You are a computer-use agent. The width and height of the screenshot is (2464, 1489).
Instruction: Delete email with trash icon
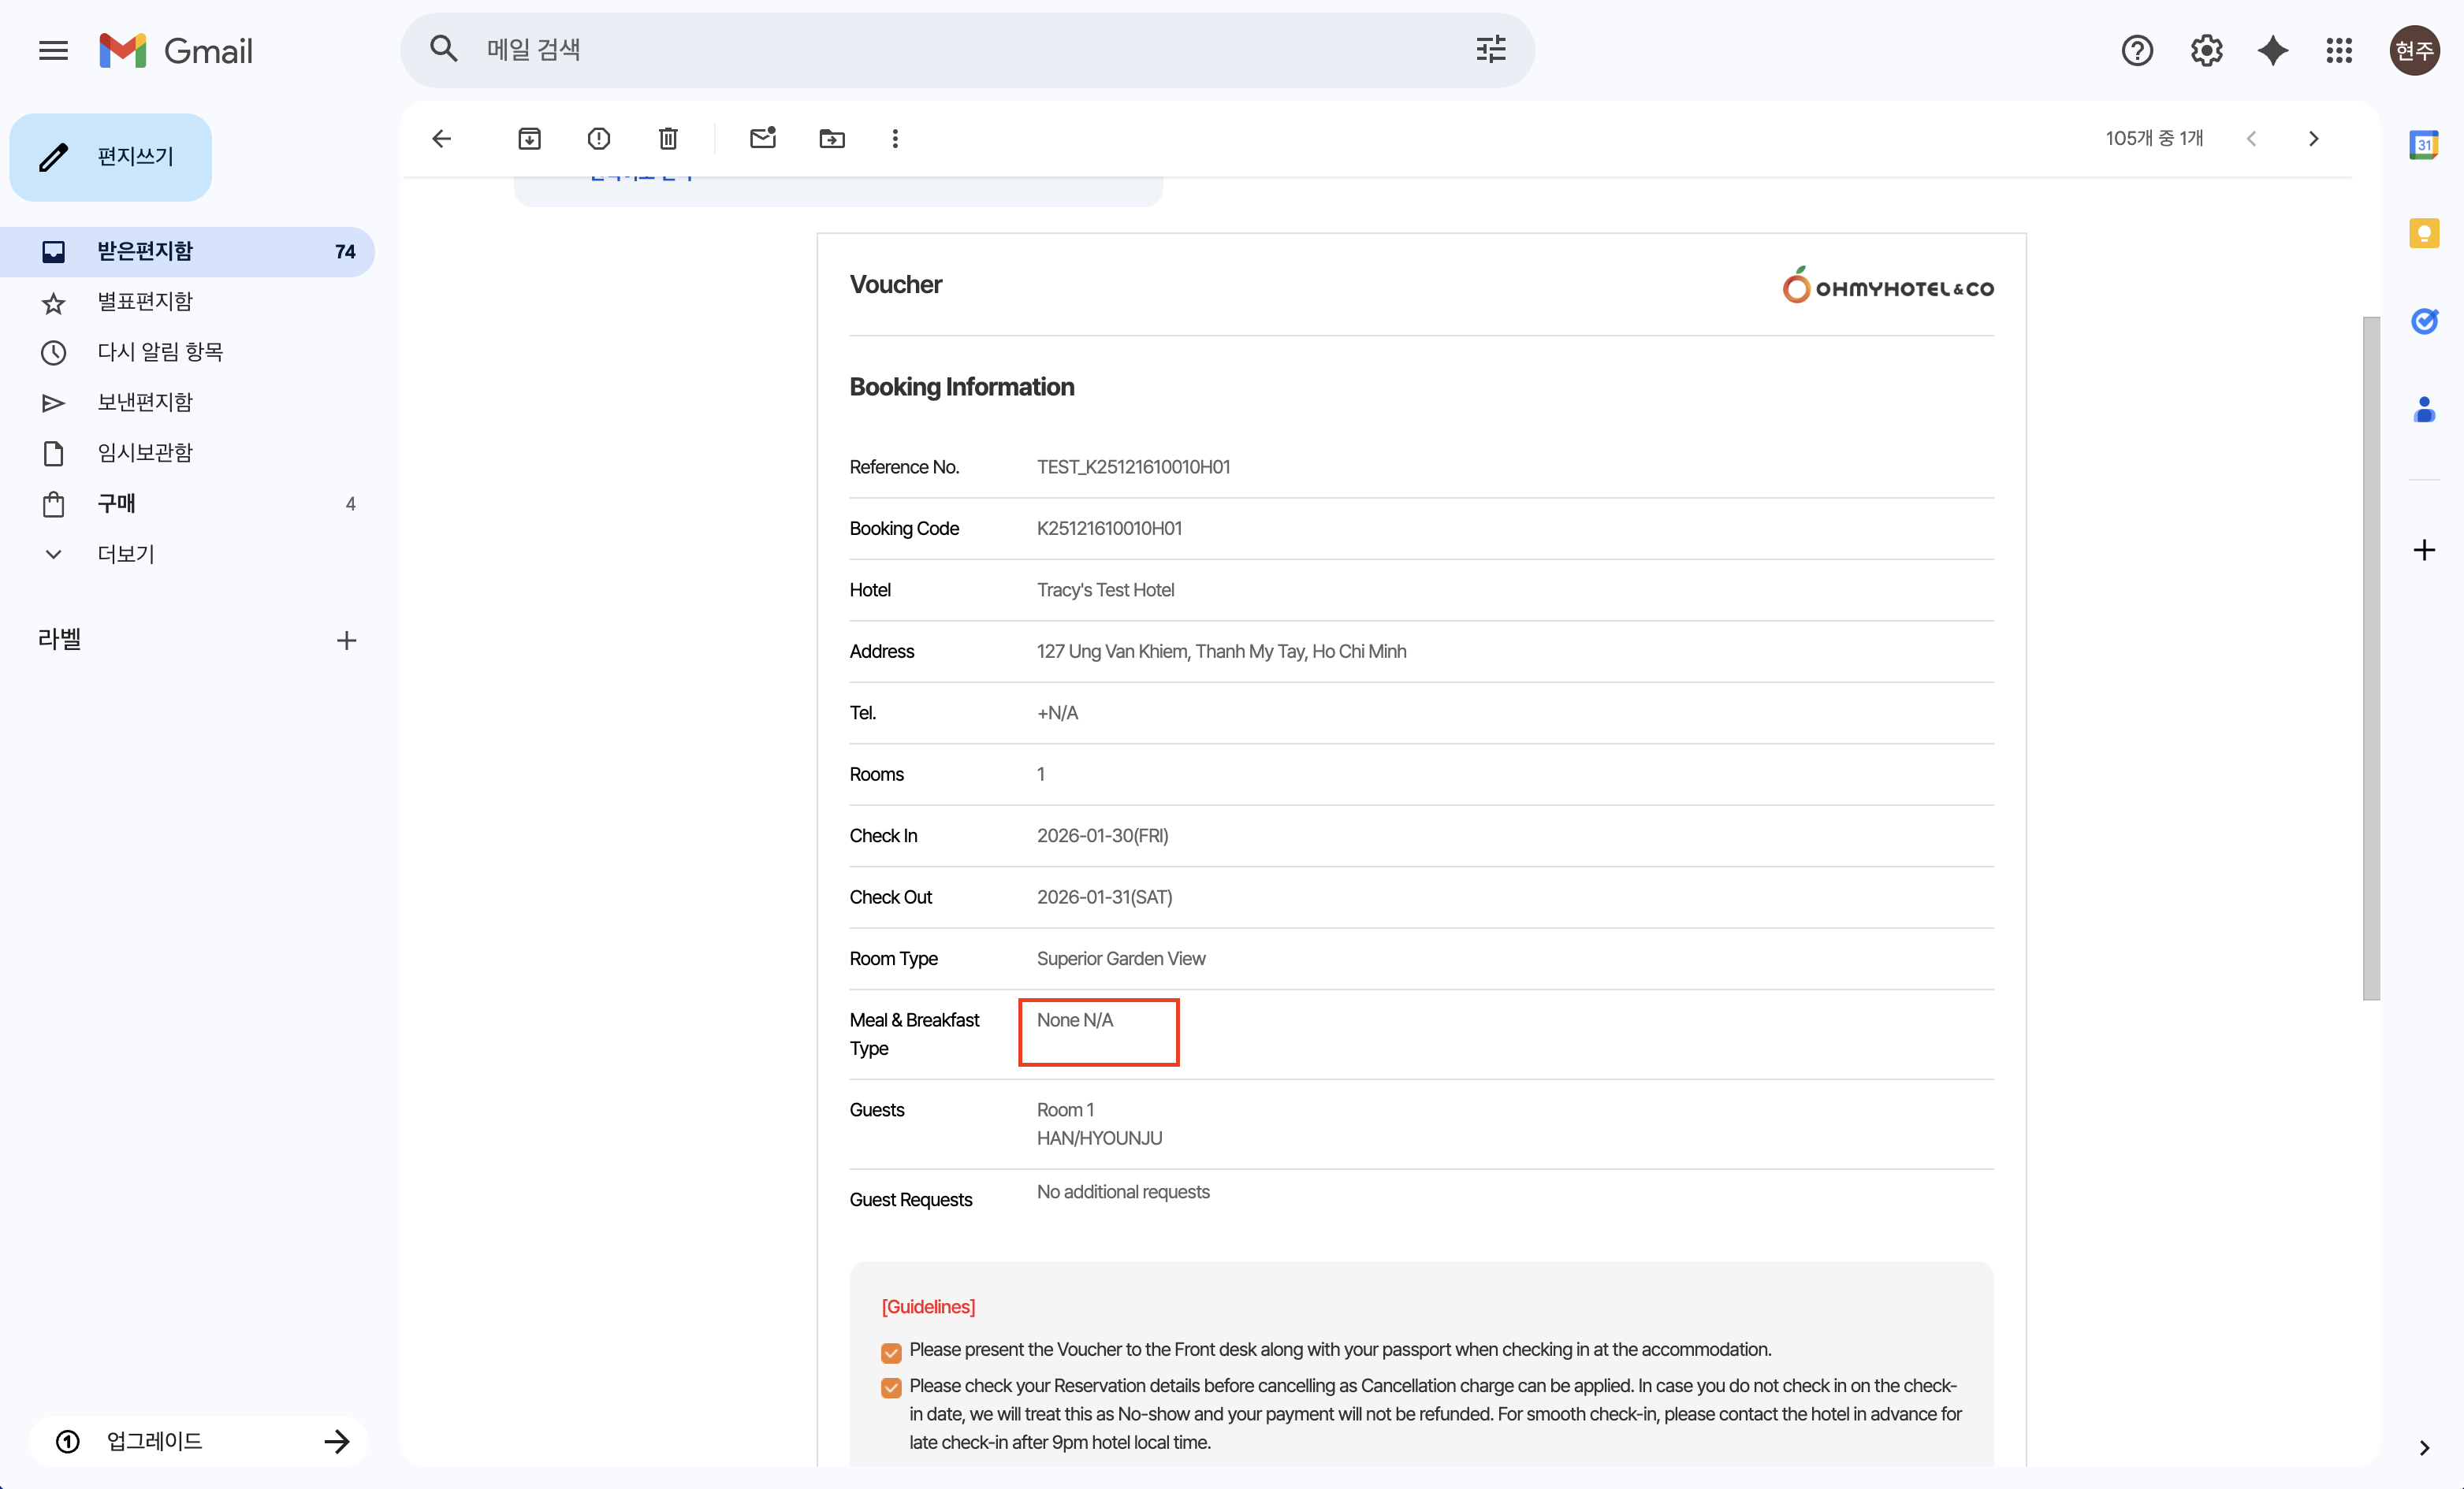(x=668, y=139)
